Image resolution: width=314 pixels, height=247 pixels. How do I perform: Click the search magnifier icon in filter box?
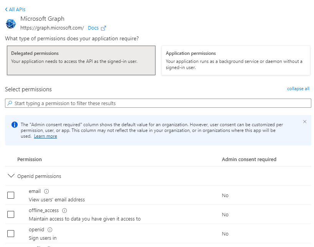[x=10, y=103]
